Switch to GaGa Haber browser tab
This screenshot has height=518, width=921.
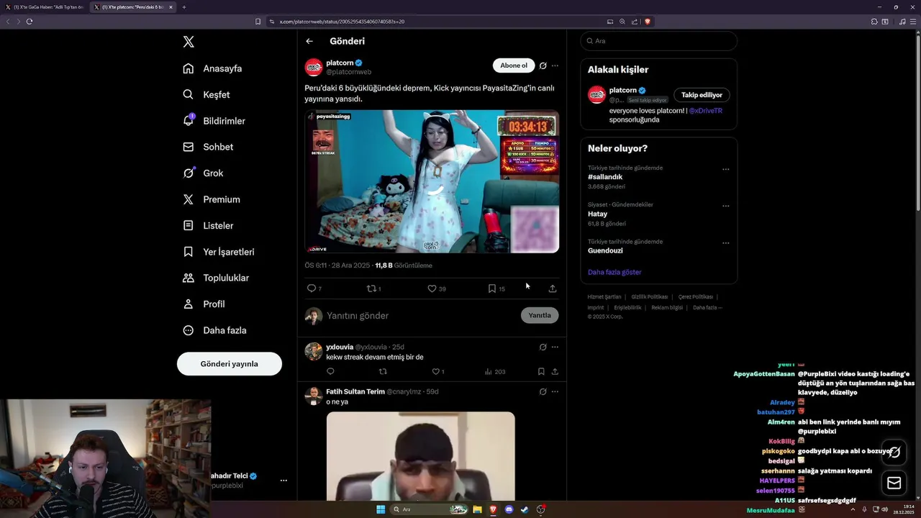[45, 7]
